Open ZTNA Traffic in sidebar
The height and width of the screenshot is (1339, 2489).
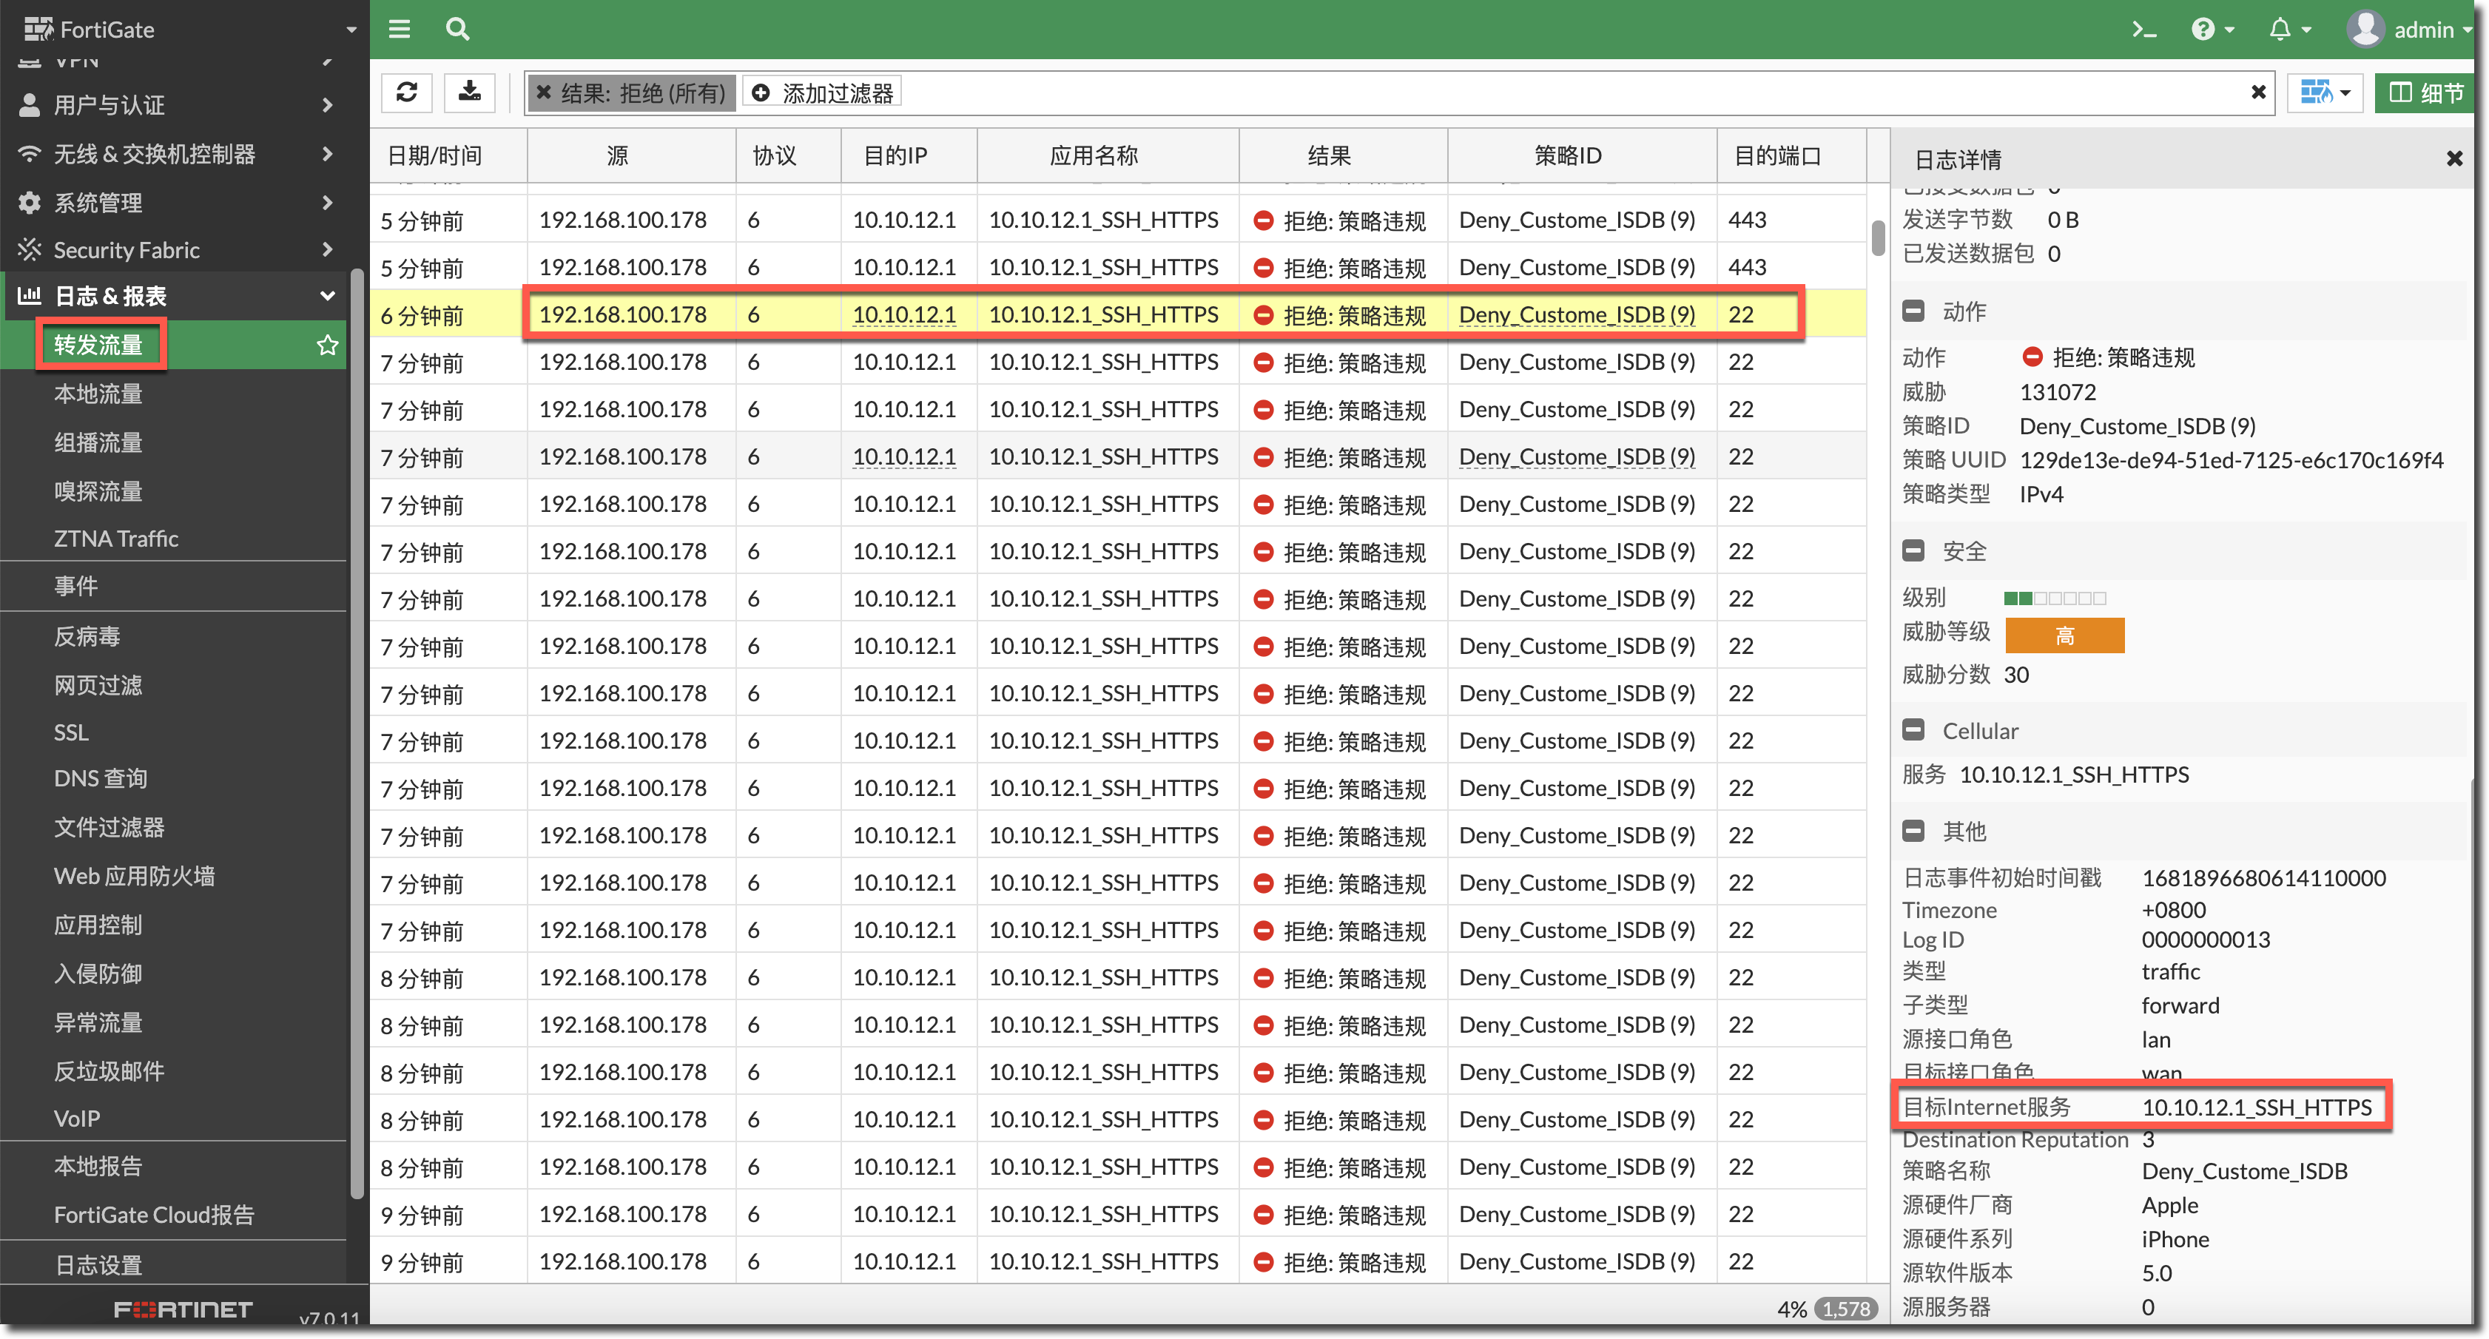pos(116,539)
